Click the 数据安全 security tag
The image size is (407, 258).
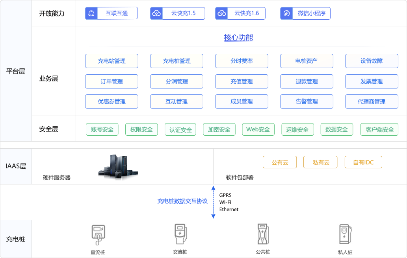336,129
